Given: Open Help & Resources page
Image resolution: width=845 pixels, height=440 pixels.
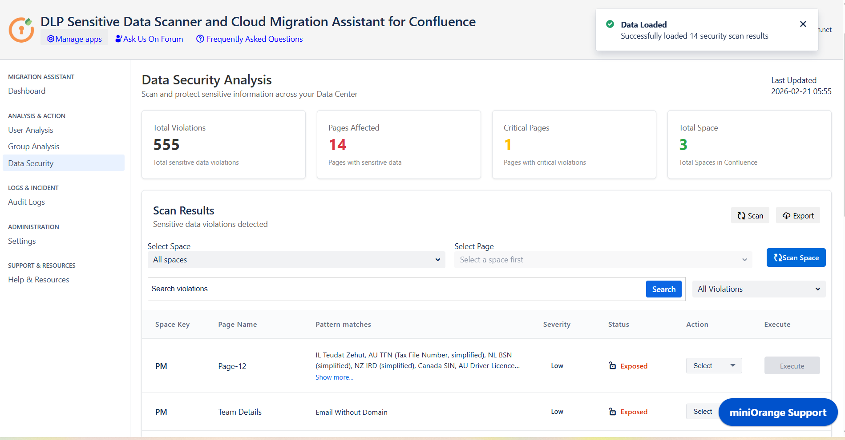Looking at the screenshot, I should point(39,280).
